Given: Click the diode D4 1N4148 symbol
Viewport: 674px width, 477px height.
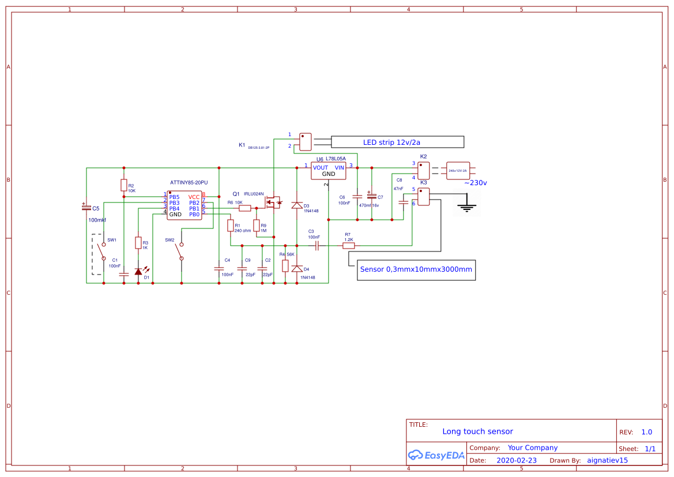Looking at the screenshot, I should point(296,267).
